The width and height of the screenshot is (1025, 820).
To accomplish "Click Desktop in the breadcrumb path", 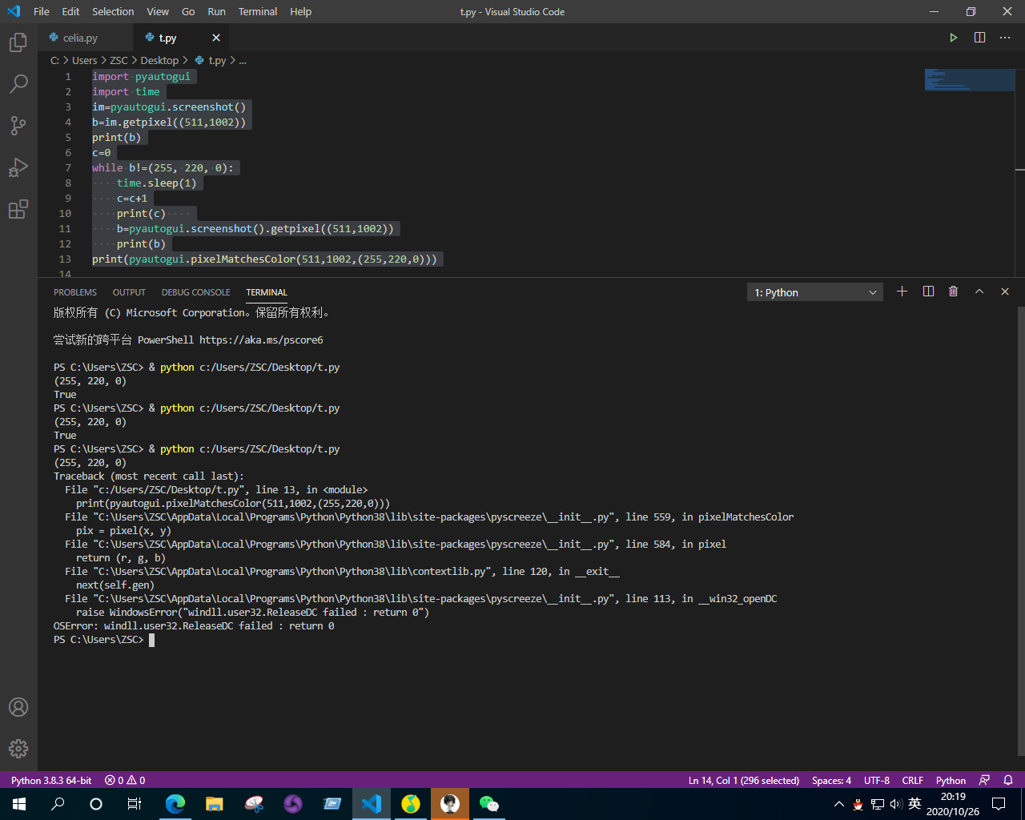I will 159,60.
